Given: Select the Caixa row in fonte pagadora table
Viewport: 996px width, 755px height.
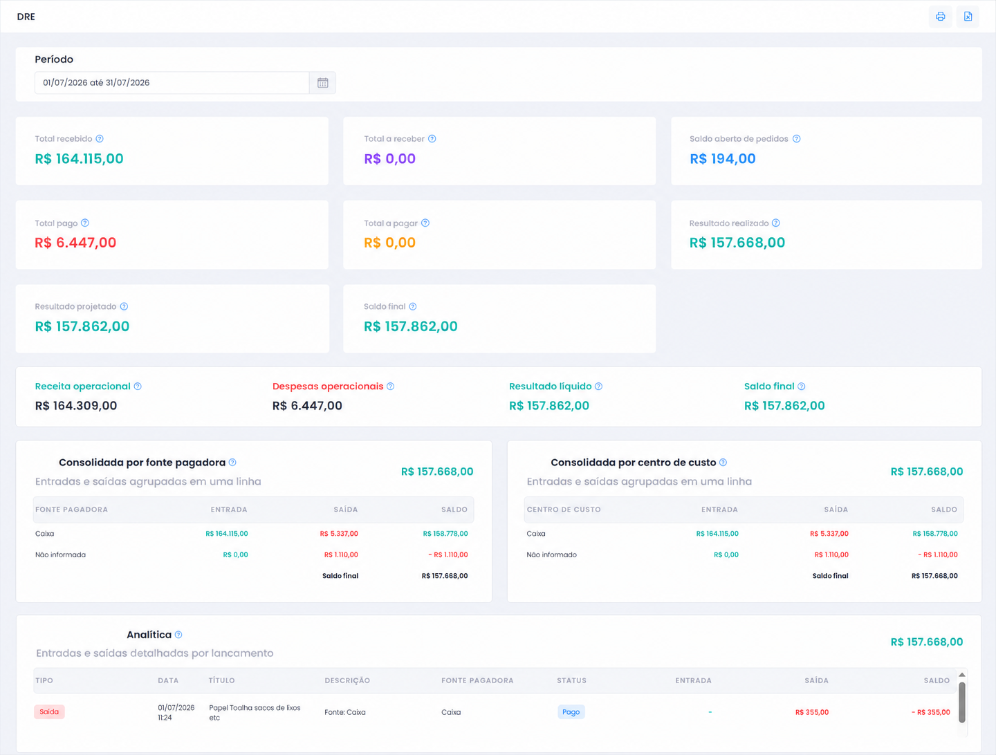Looking at the screenshot, I should pyautogui.click(x=253, y=534).
